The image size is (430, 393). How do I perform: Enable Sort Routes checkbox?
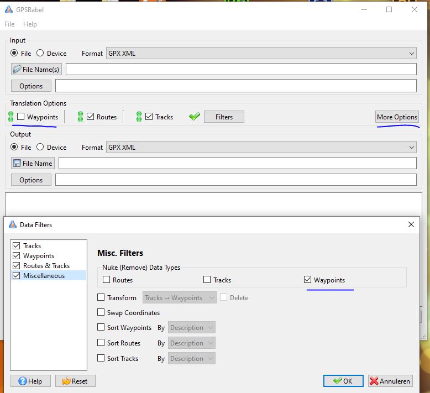[x=101, y=343]
